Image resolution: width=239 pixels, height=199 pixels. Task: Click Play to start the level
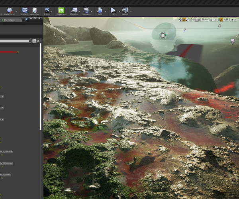(x=113, y=12)
